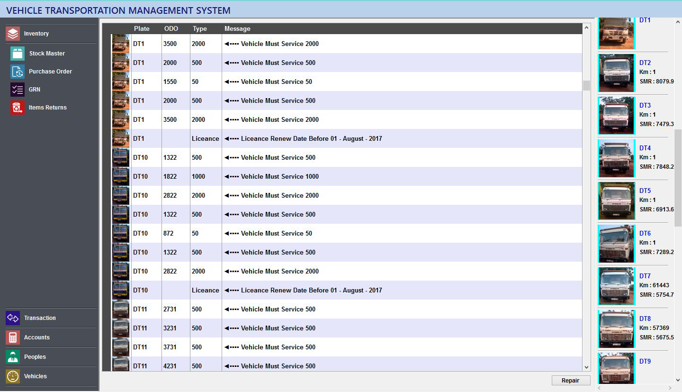This screenshot has width=682, height=392.
Task: Select DT10 Liceance renew message row
Action: 311,290
